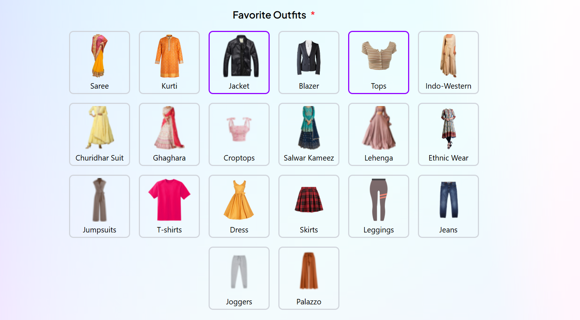This screenshot has height=320, width=580.
Task: Pick the Jumpsuits outfit card
Action: 100,206
